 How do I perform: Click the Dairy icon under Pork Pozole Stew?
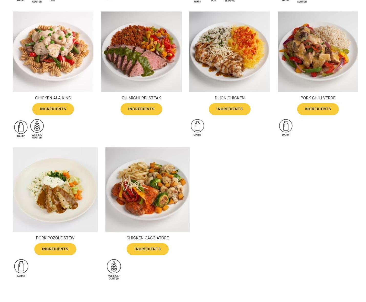21,268
